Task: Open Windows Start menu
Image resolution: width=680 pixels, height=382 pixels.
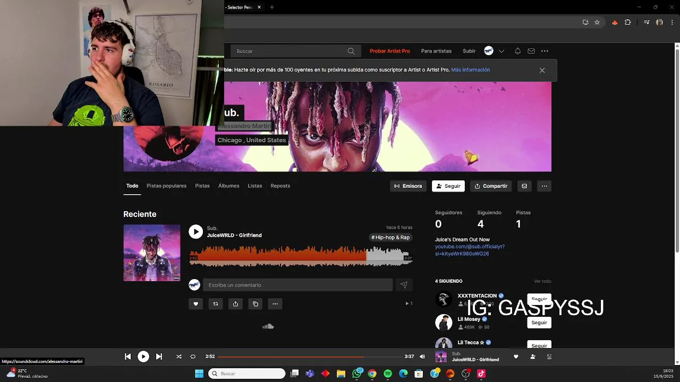Action: (199, 374)
